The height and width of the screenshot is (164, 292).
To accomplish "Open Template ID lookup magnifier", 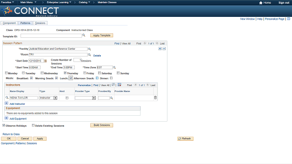I will pos(84,35).
